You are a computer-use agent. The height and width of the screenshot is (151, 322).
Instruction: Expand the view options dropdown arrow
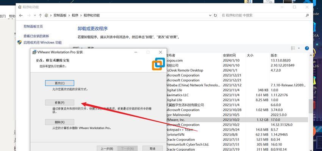pos(299,48)
